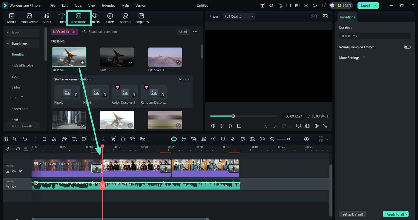
Task: Toggle Include Trimmed Frames switch
Action: (407, 47)
